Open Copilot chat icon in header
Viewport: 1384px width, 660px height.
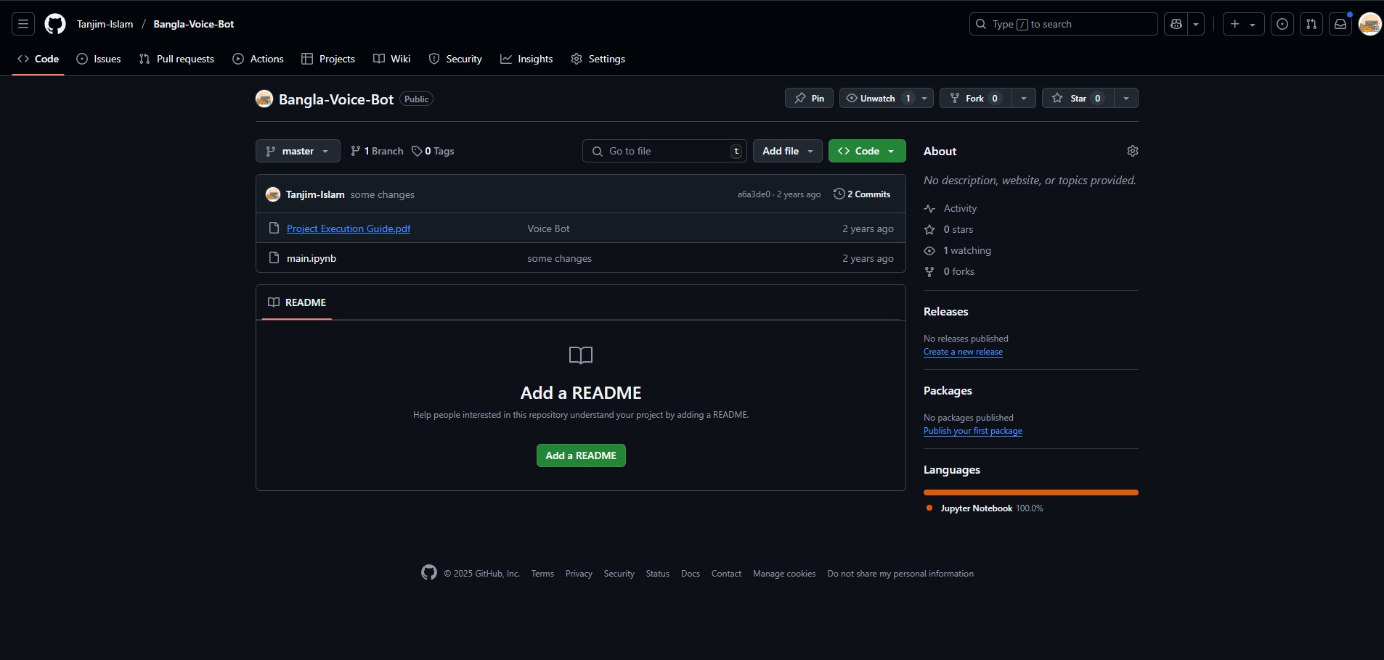(1176, 24)
